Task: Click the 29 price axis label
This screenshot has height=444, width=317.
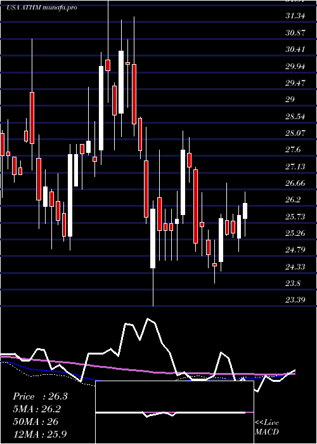Action: pos(290,100)
